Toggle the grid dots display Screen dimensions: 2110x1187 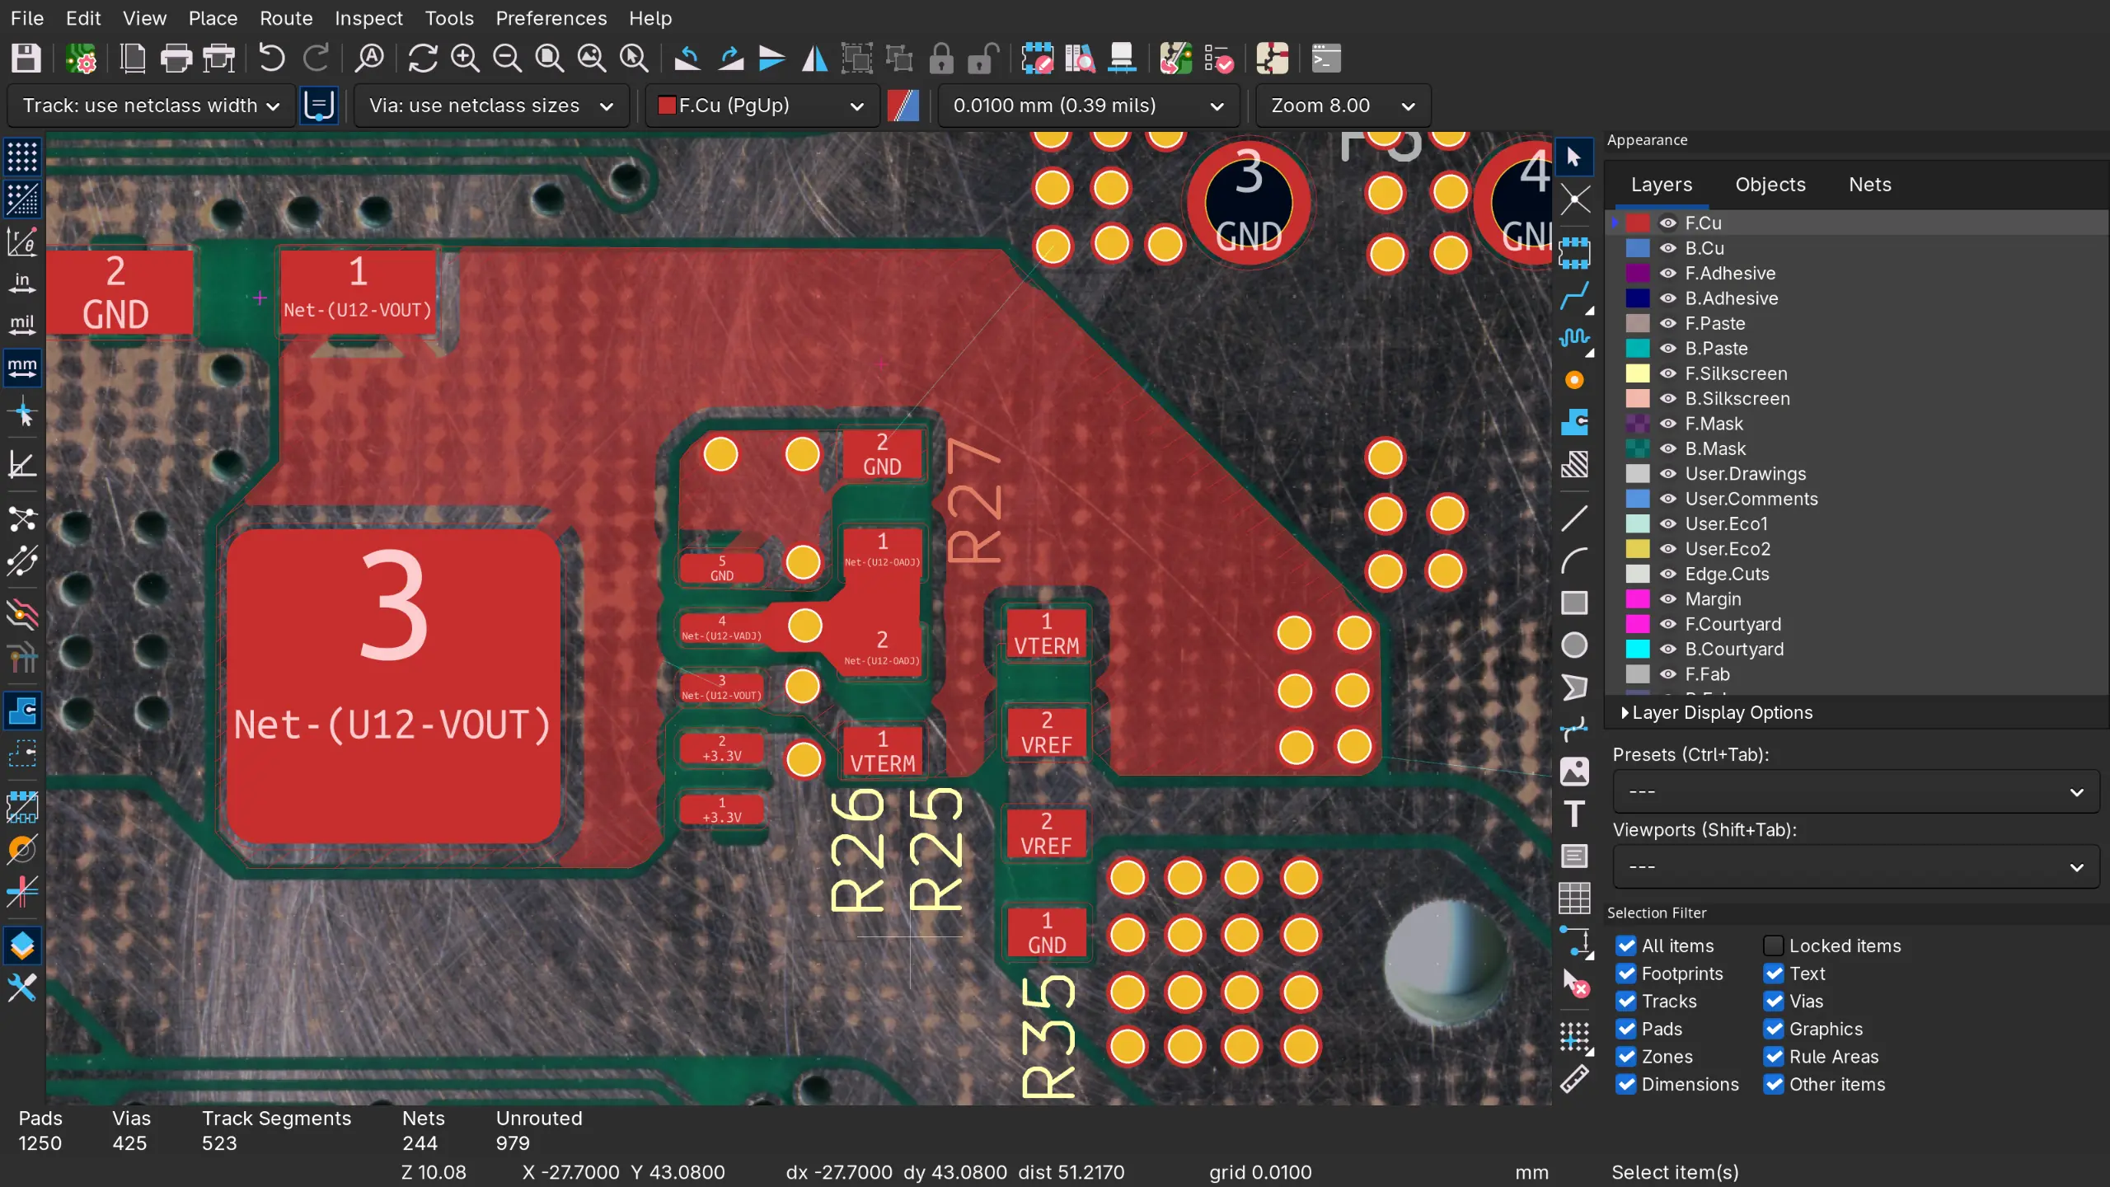pos(22,157)
